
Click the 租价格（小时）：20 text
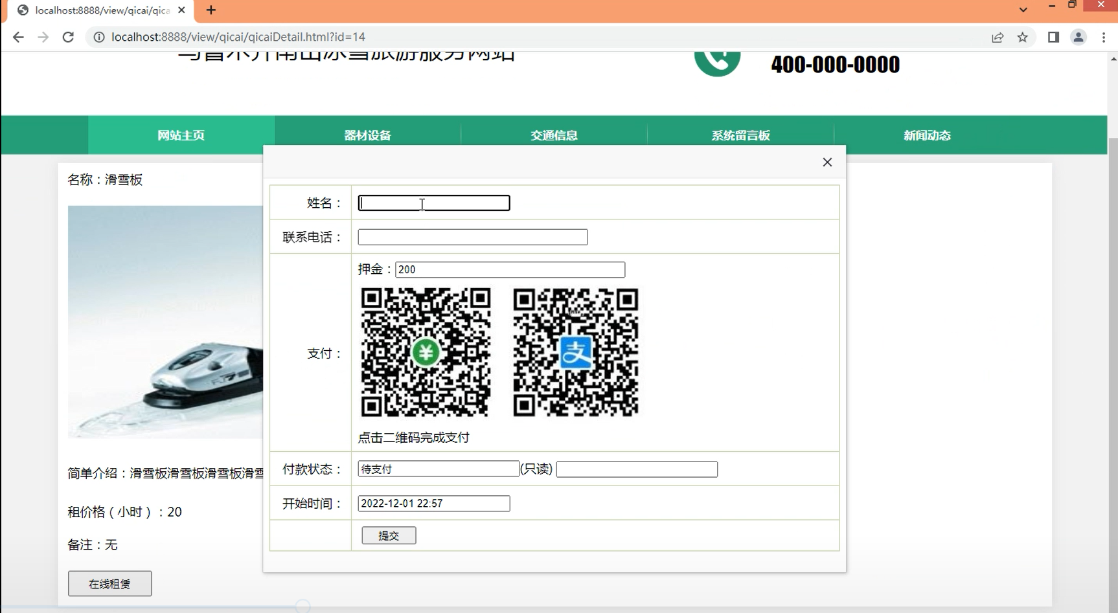124,512
